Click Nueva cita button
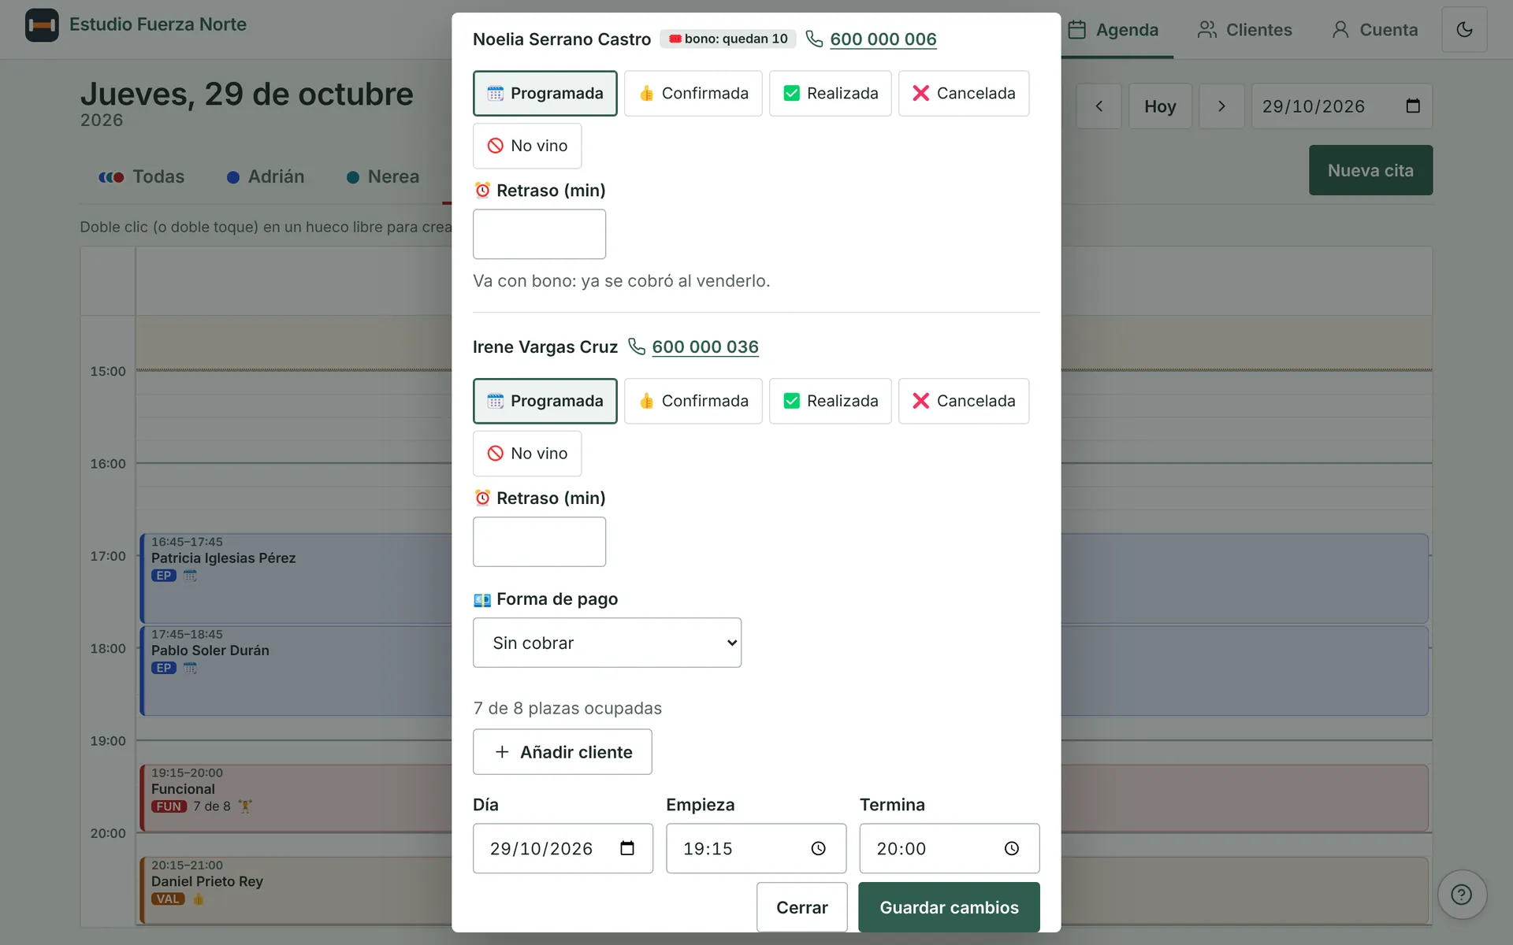Screen dimensions: 1513x945 [1370, 170]
